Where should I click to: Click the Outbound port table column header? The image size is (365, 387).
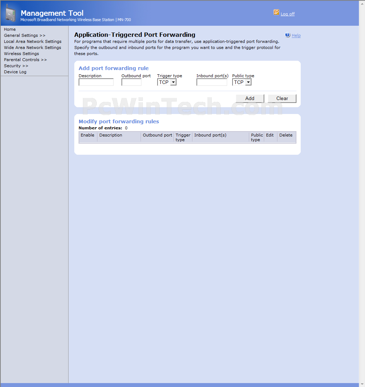point(157,135)
